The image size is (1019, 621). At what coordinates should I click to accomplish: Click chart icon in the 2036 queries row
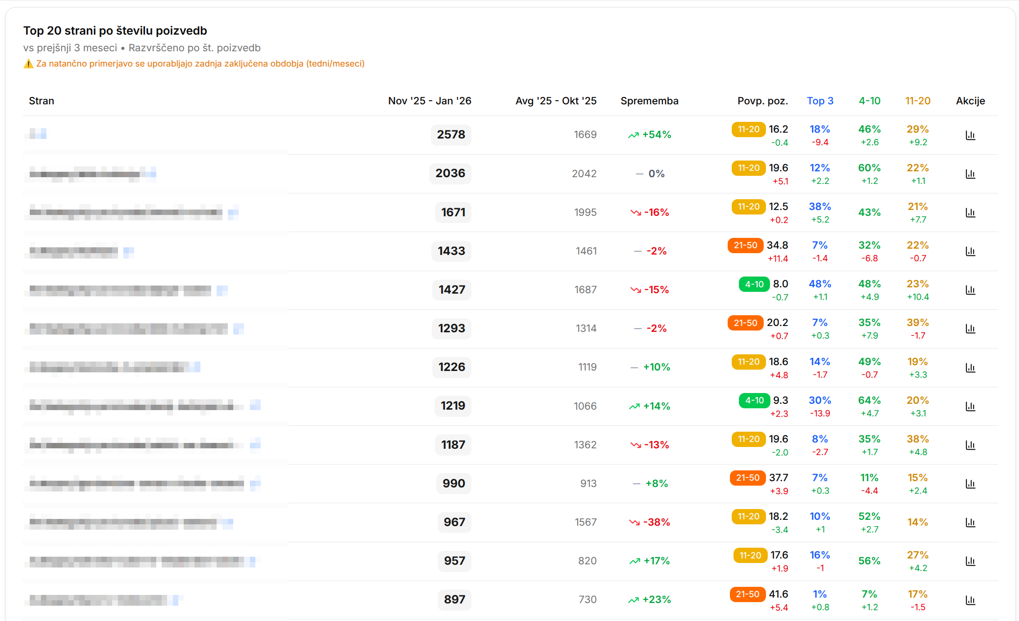click(970, 174)
